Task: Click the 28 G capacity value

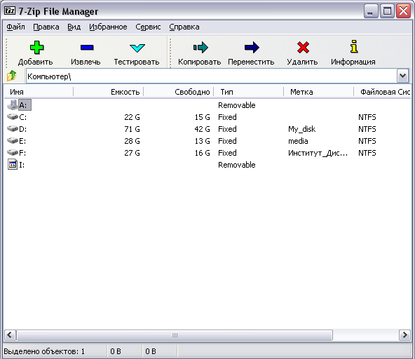Action: [132, 141]
